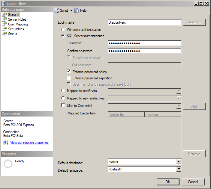Click the Add credential button
211x189 pixels.
tap(194, 107)
